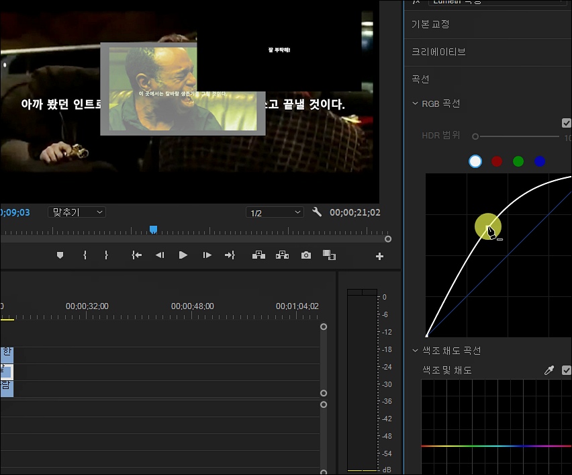
Task: Click the Lift button
Action: (x=258, y=255)
